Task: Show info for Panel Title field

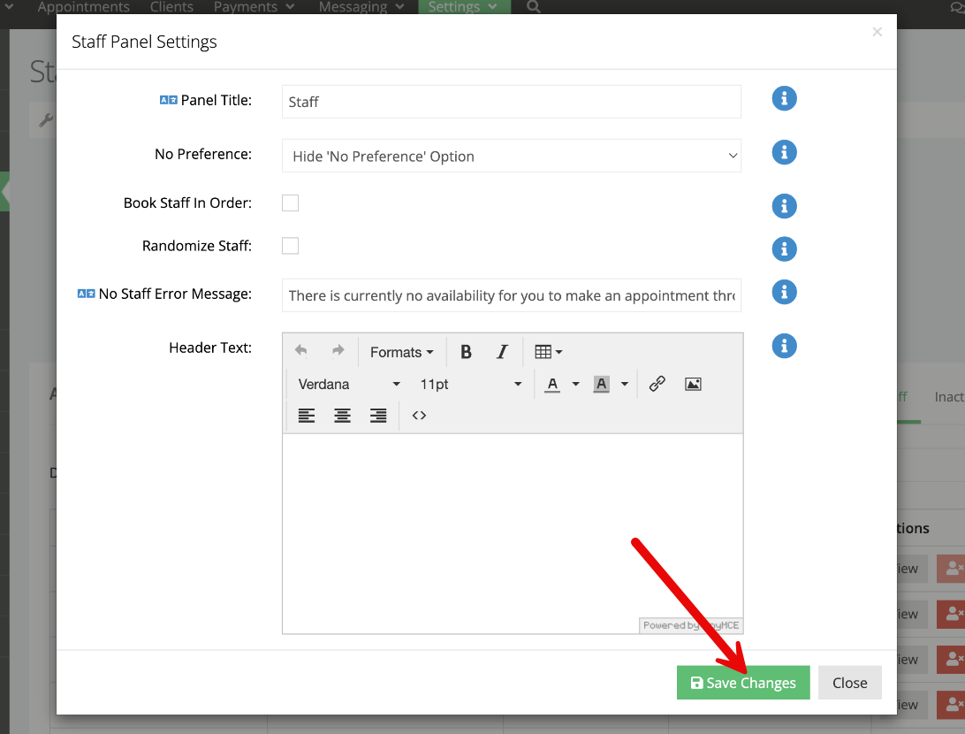Action: tap(784, 98)
